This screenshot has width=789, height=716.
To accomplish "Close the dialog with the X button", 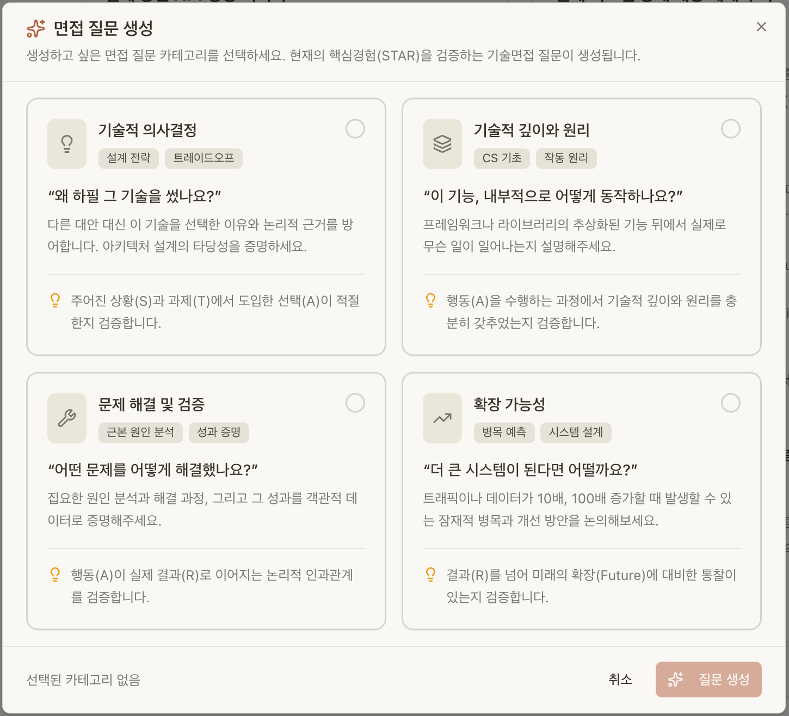I will point(761,27).
